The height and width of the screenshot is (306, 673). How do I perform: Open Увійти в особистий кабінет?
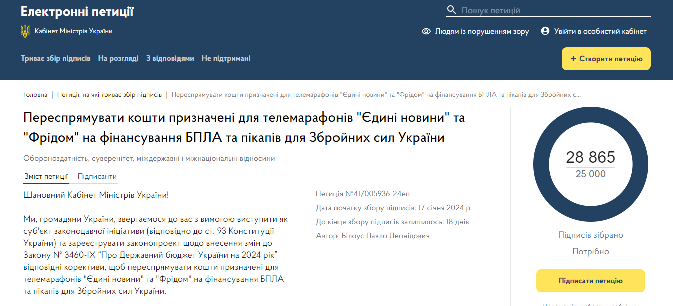[x=600, y=31]
